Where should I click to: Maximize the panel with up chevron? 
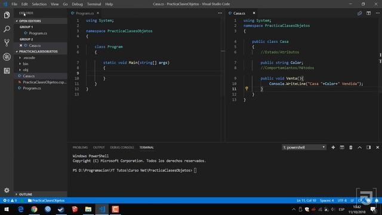359,148
